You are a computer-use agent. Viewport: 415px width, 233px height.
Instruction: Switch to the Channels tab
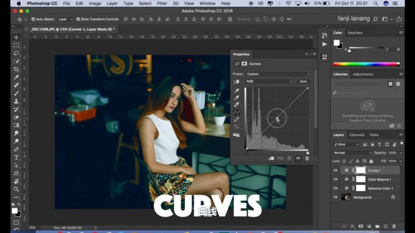(x=357, y=135)
